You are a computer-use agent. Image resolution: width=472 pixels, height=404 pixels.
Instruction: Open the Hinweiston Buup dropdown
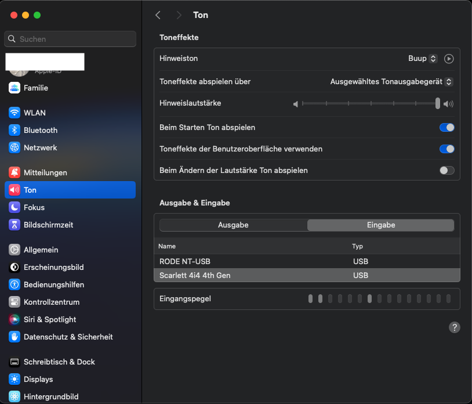point(422,59)
